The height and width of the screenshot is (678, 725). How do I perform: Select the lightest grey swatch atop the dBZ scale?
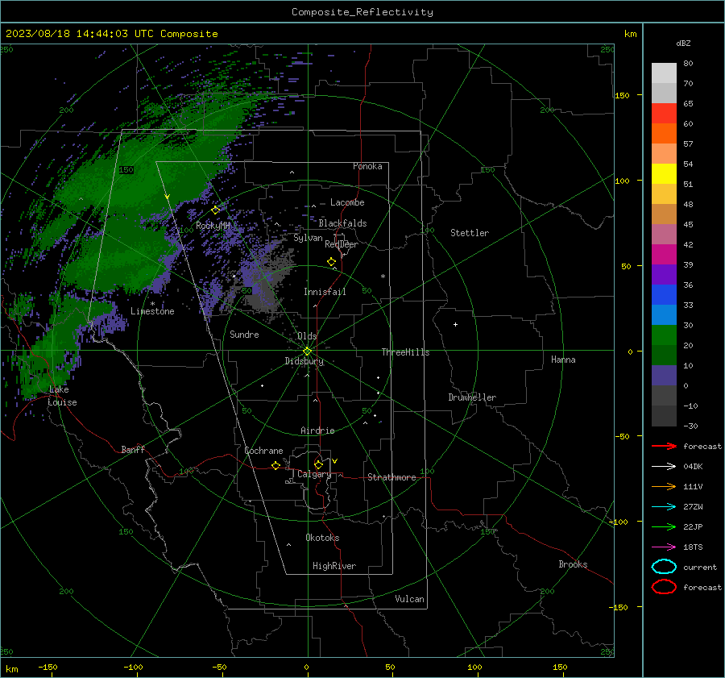(664, 73)
